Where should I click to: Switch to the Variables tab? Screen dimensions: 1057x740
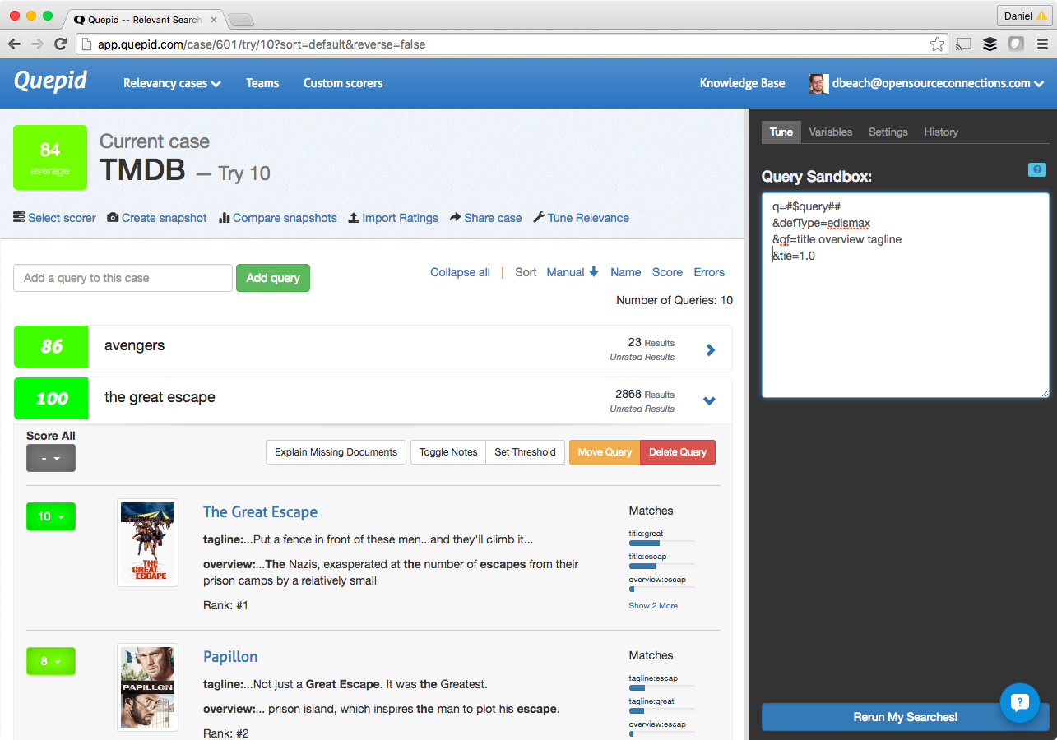[831, 132]
